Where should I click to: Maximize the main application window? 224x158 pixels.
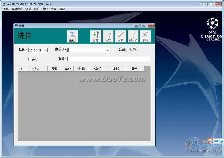pyautogui.click(x=211, y=4)
